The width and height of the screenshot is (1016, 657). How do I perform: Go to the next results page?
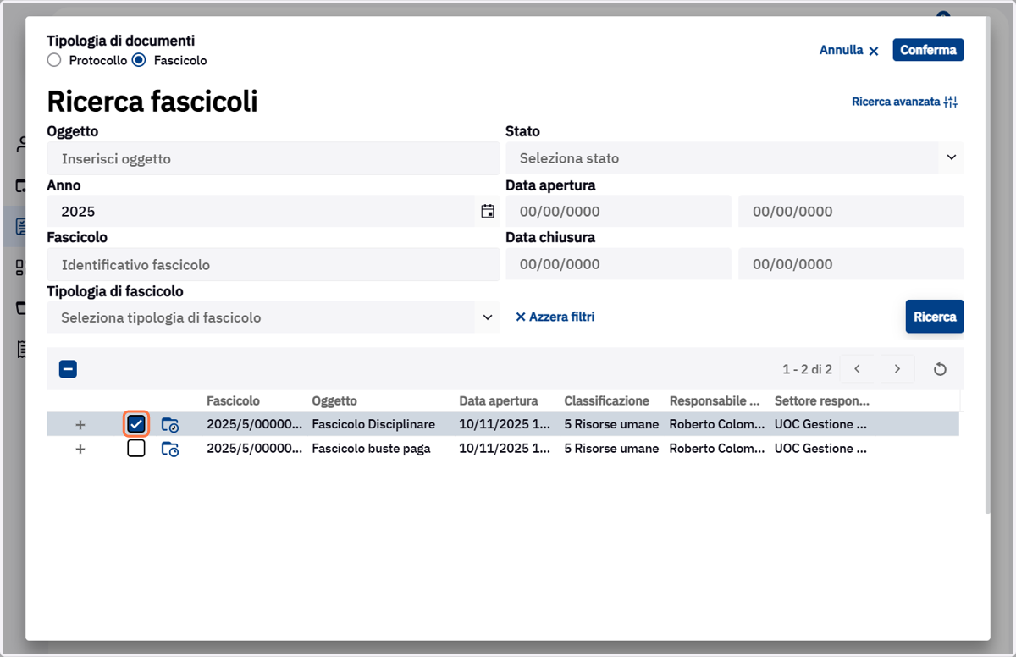(x=897, y=369)
